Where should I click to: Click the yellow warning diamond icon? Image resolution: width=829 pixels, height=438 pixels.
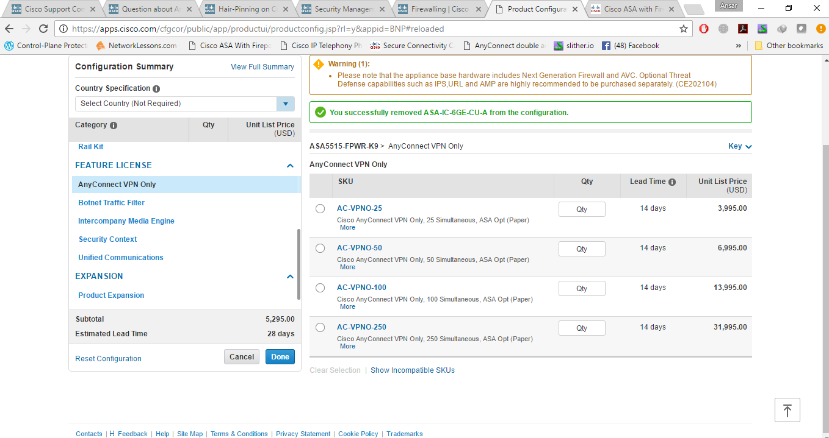tap(319, 64)
